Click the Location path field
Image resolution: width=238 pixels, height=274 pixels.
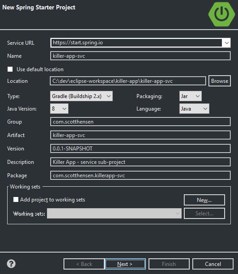pos(128,81)
